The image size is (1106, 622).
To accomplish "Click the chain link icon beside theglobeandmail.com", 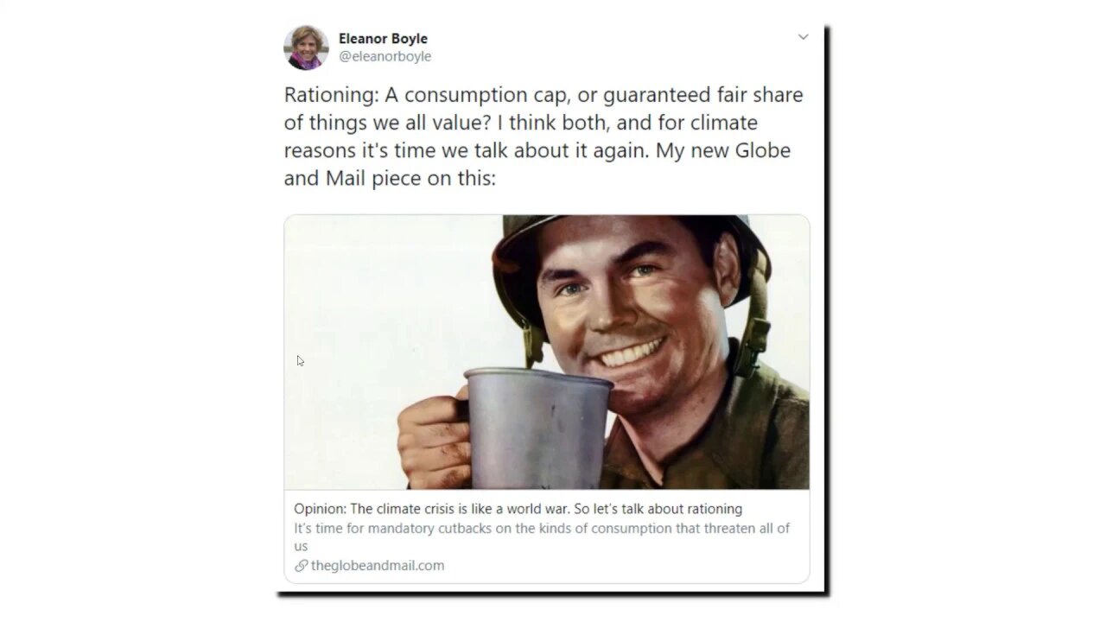I will 301,566.
